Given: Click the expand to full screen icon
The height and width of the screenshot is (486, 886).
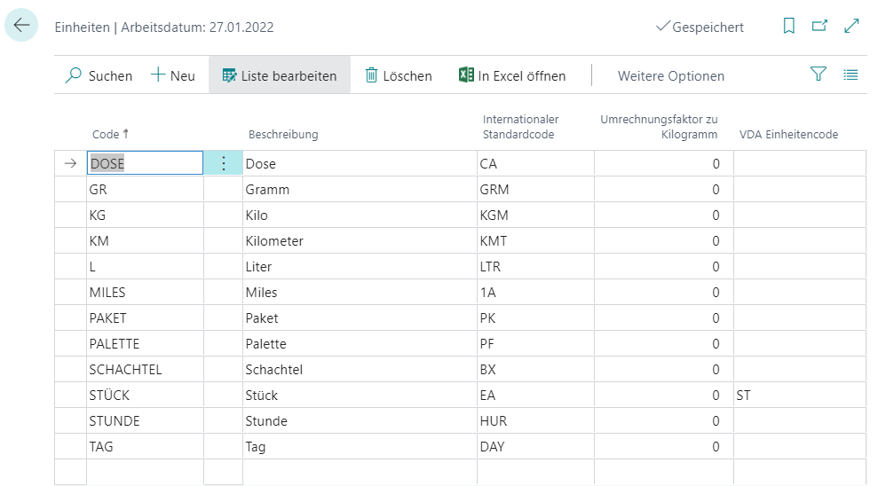Looking at the screenshot, I should (x=851, y=27).
